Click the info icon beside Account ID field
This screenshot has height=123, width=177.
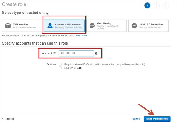pos(96,54)
